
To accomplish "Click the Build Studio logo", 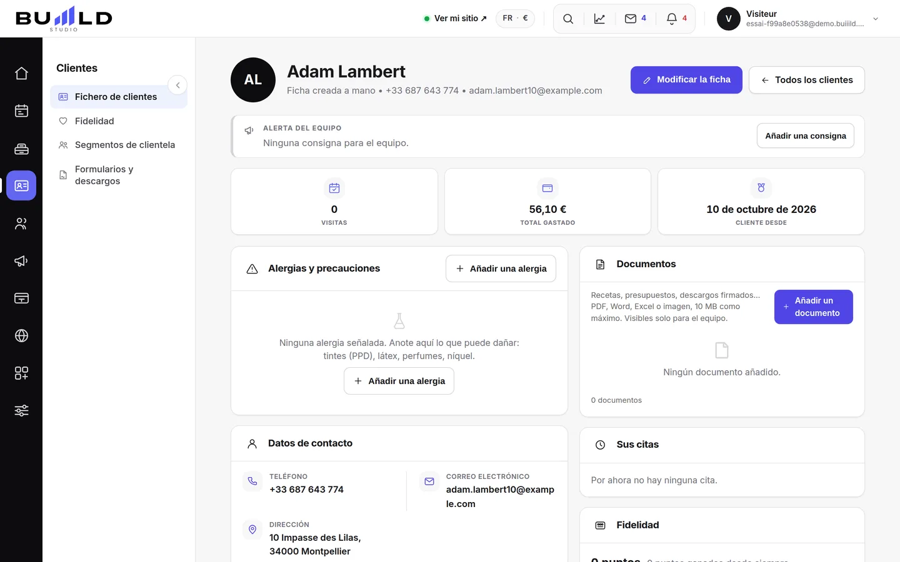I will pos(64,19).
